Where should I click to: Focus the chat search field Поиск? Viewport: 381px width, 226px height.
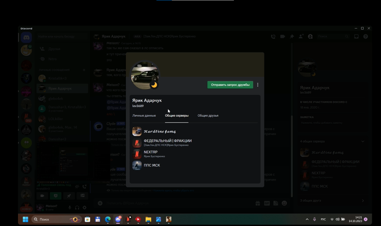[x=333, y=36]
